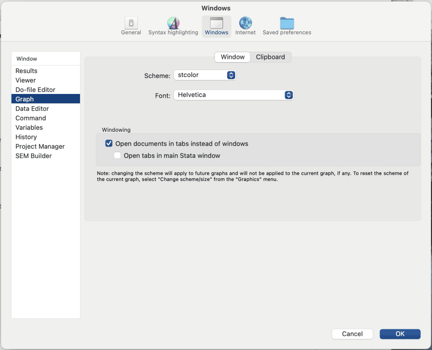Select SEM Builder from window list
This screenshot has height=350, width=432.
click(34, 156)
